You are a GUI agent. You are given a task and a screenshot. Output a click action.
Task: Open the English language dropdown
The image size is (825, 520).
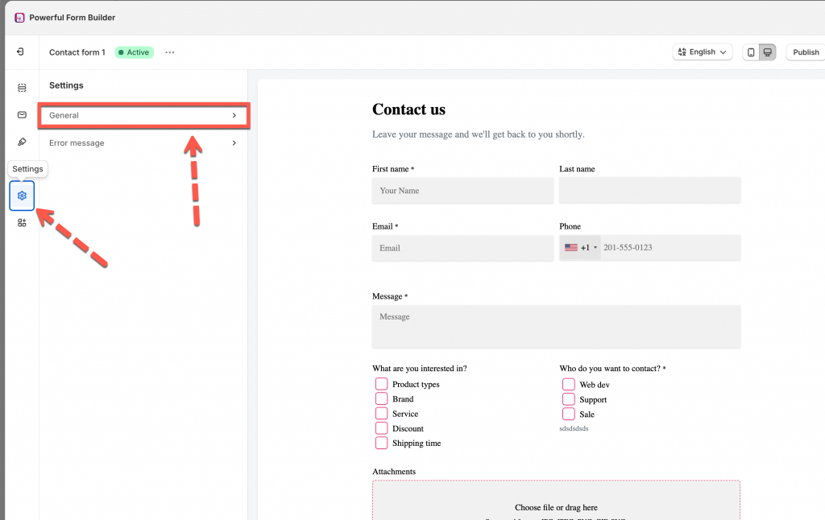pos(702,52)
